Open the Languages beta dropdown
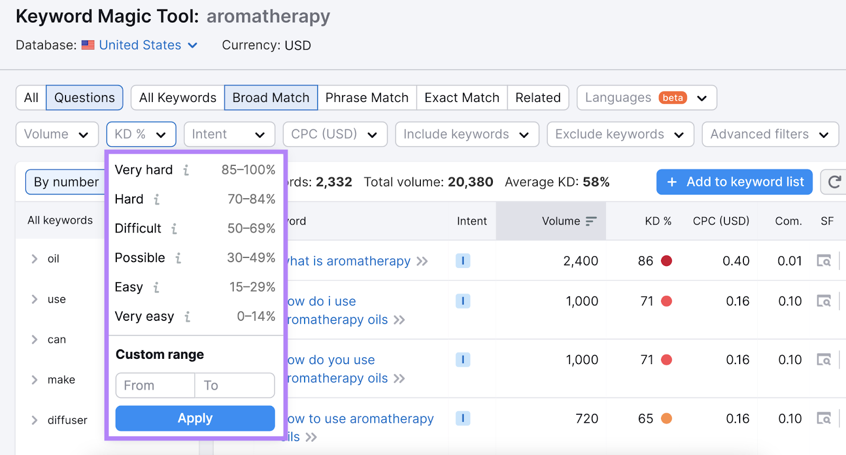The image size is (846, 455). 647,98
